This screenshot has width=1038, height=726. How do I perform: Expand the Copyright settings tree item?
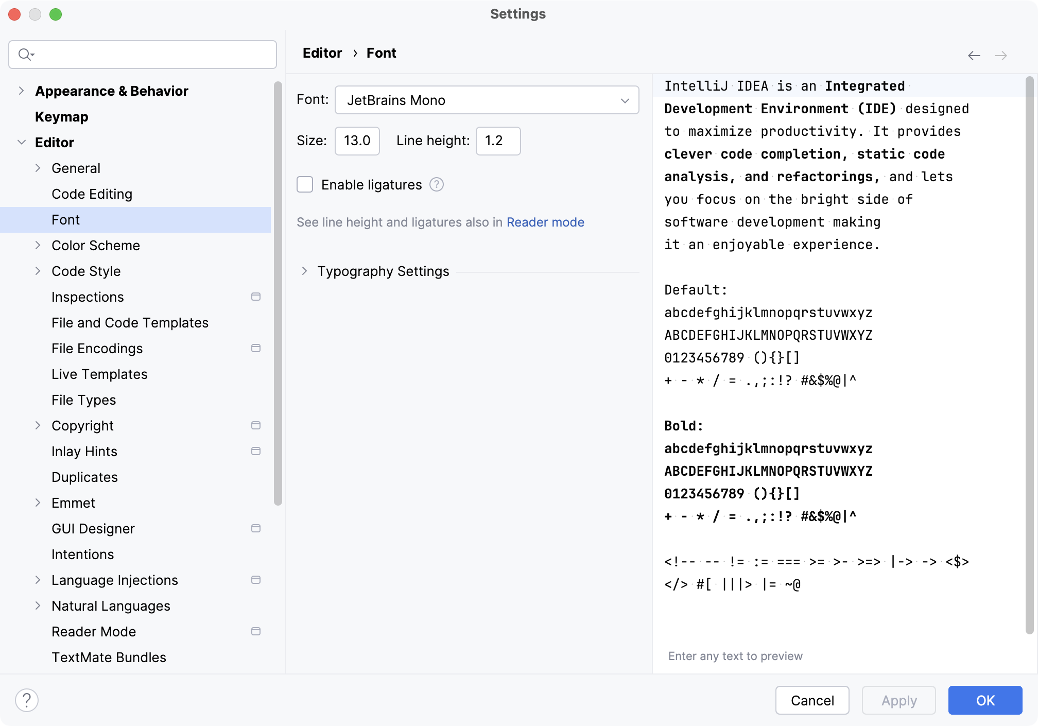40,426
